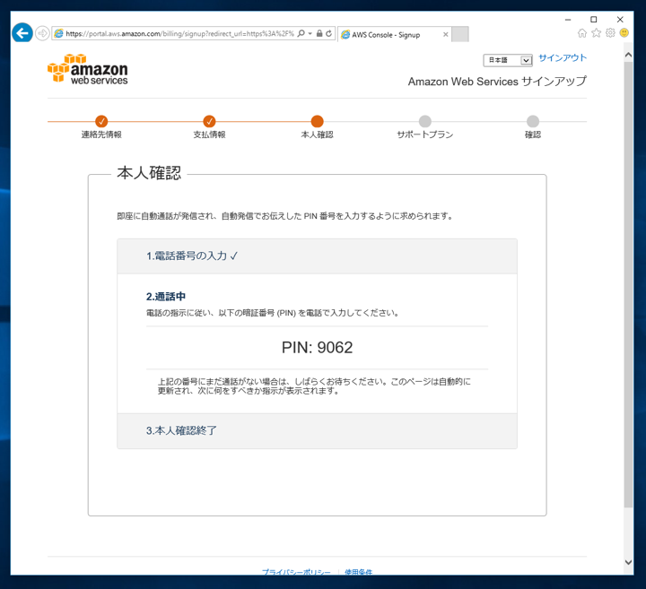The image size is (646, 589).
Task: Click the 連絡先情報 step label
Action: [x=101, y=134]
